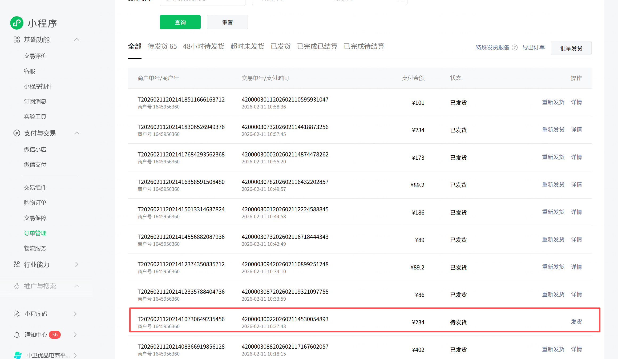Viewport: 618px width, 359px height.
Task: Click the 支付与交易 yen icon
Action: pos(17,133)
